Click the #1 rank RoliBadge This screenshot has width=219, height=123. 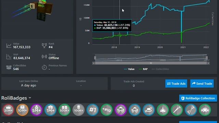pyautogui.click(x=93, y=110)
